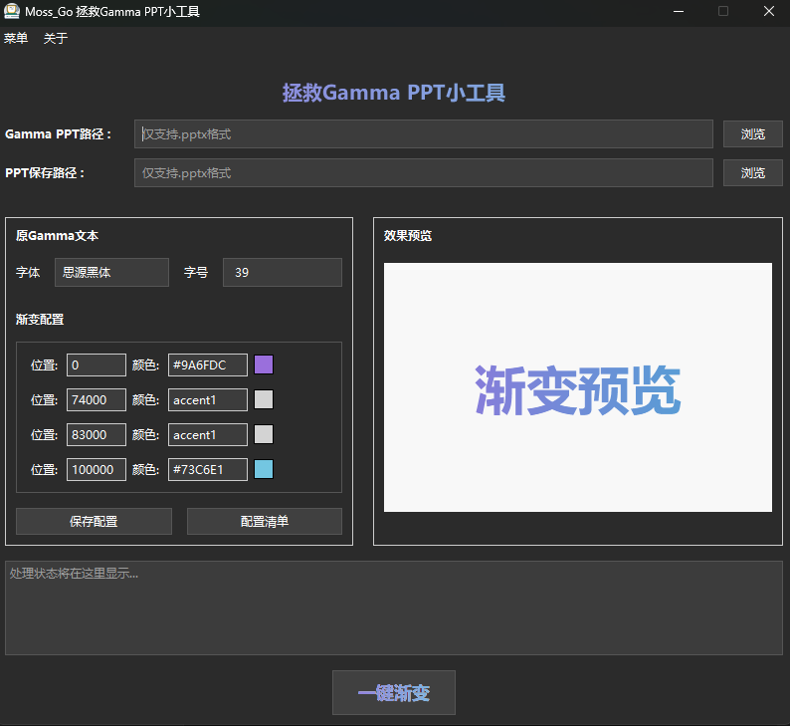Open the 关于 menu

click(56, 39)
